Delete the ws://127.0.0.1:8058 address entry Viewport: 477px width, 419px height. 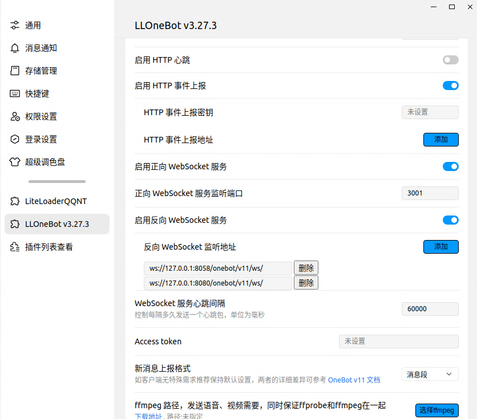(306, 268)
